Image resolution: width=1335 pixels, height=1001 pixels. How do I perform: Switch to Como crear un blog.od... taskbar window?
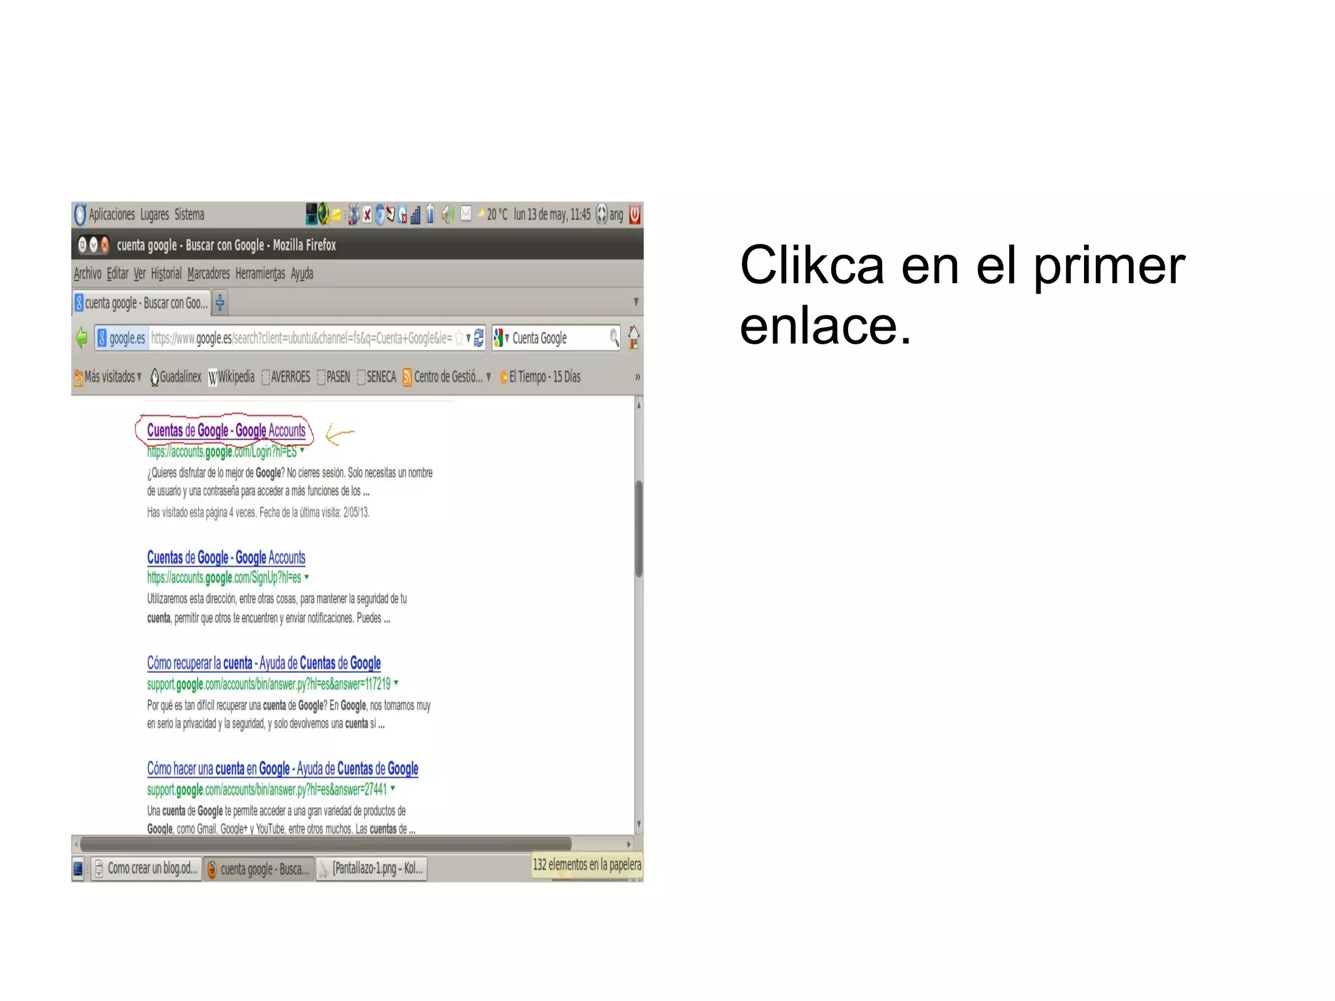(146, 869)
